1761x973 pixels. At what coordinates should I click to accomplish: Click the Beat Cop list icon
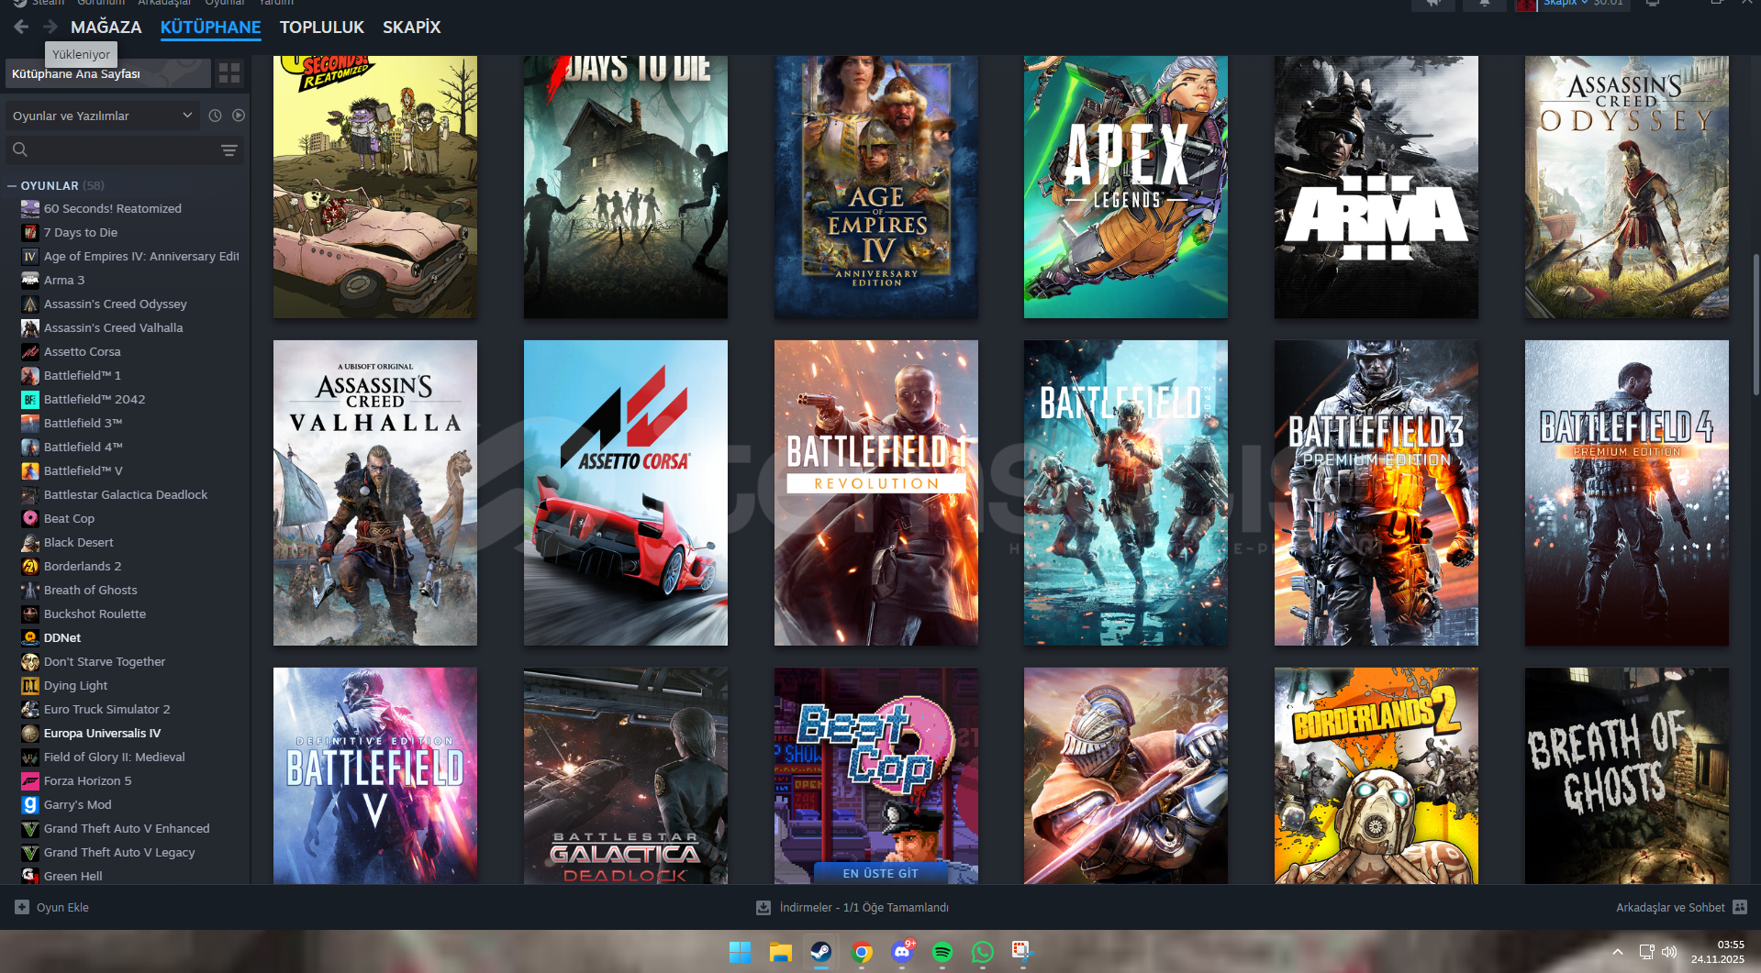[30, 518]
